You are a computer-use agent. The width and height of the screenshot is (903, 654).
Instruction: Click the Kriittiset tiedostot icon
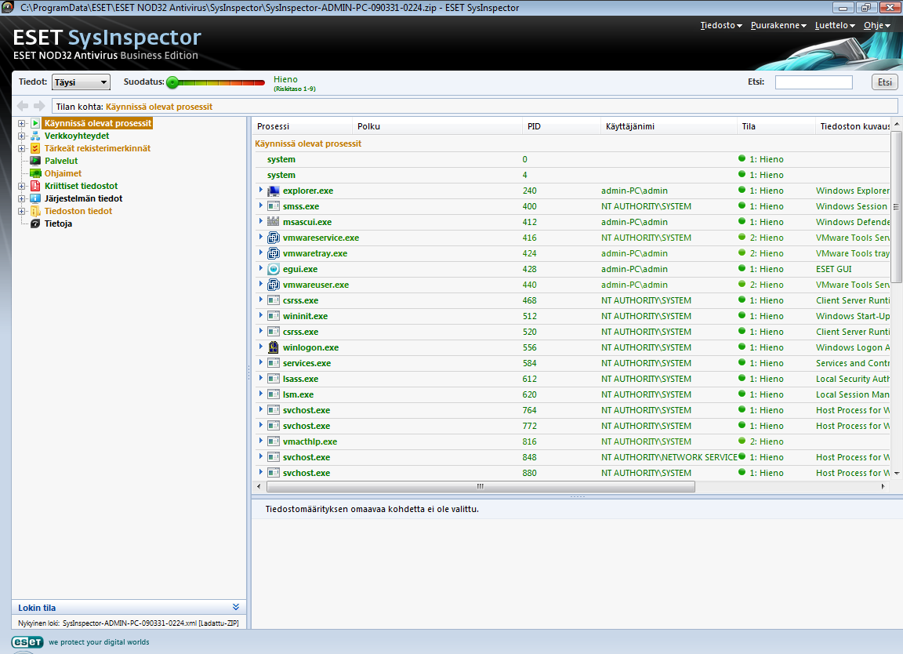(35, 186)
